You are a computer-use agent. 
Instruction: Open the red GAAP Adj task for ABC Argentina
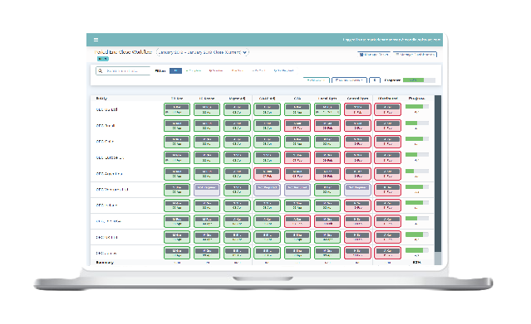pyautogui.click(x=268, y=174)
